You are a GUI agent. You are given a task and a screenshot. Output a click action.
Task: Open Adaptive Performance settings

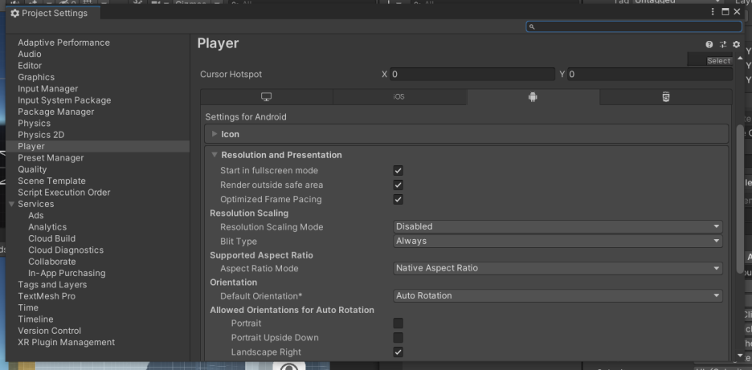point(63,43)
